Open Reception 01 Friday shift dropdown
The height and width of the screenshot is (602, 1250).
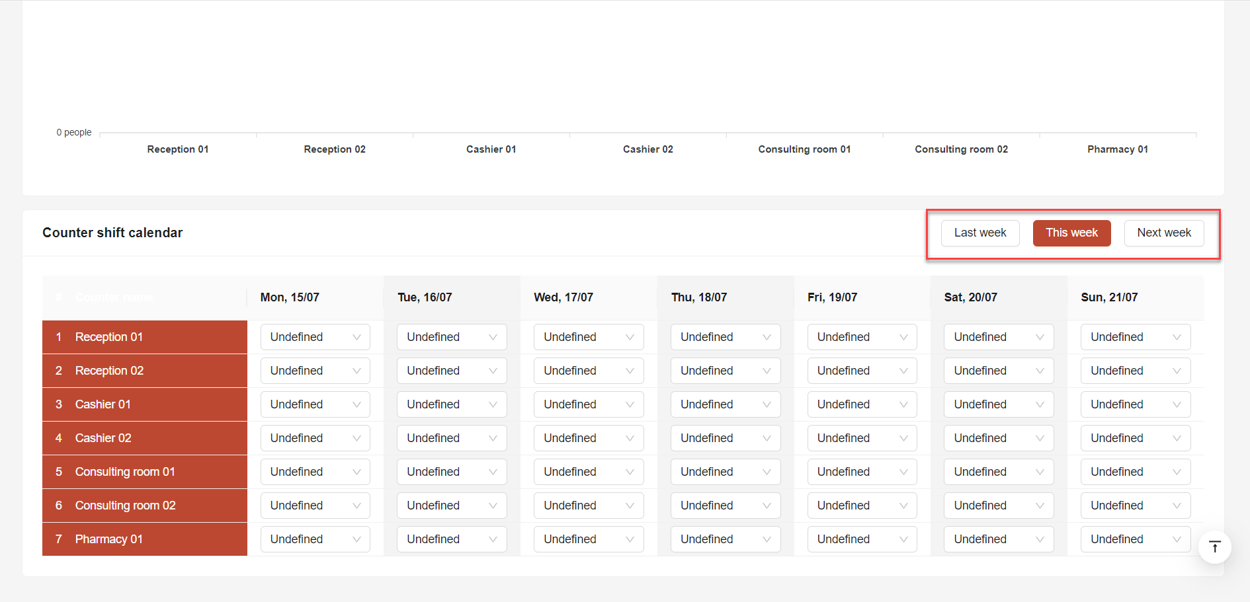point(862,337)
